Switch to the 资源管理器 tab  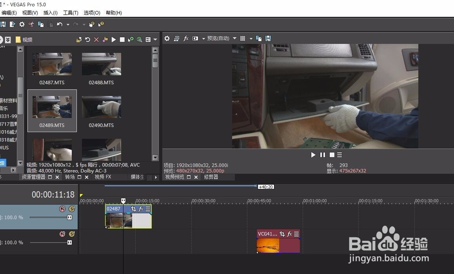tap(33, 177)
